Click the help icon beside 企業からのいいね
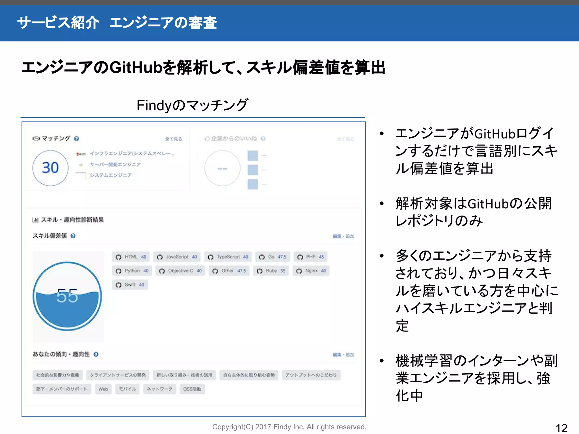 pos(263,138)
